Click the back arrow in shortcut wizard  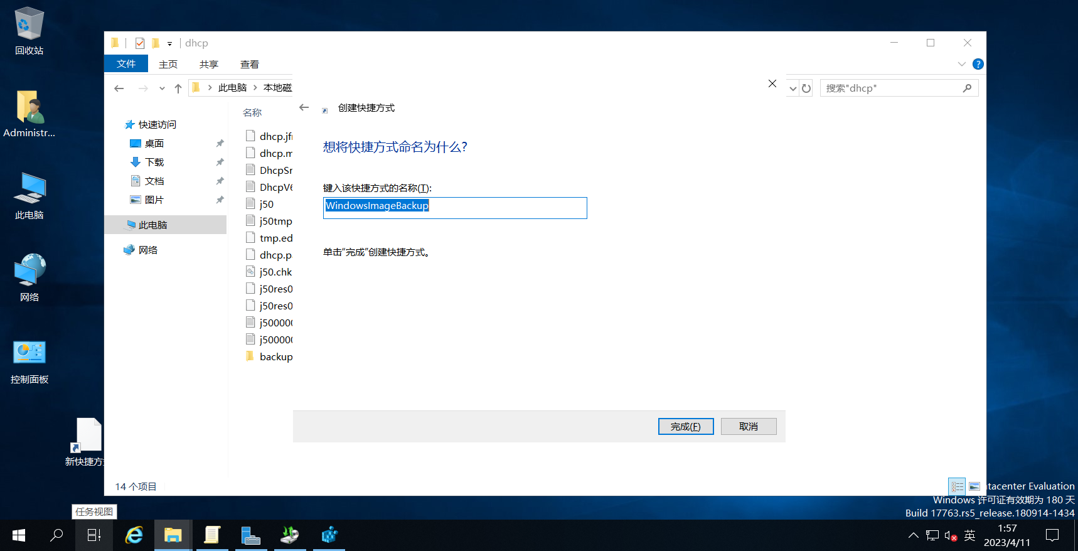pos(304,107)
